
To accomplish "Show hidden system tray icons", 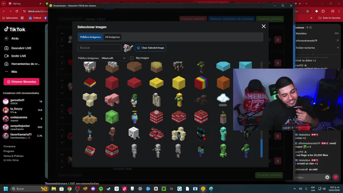I will tap(295, 189).
